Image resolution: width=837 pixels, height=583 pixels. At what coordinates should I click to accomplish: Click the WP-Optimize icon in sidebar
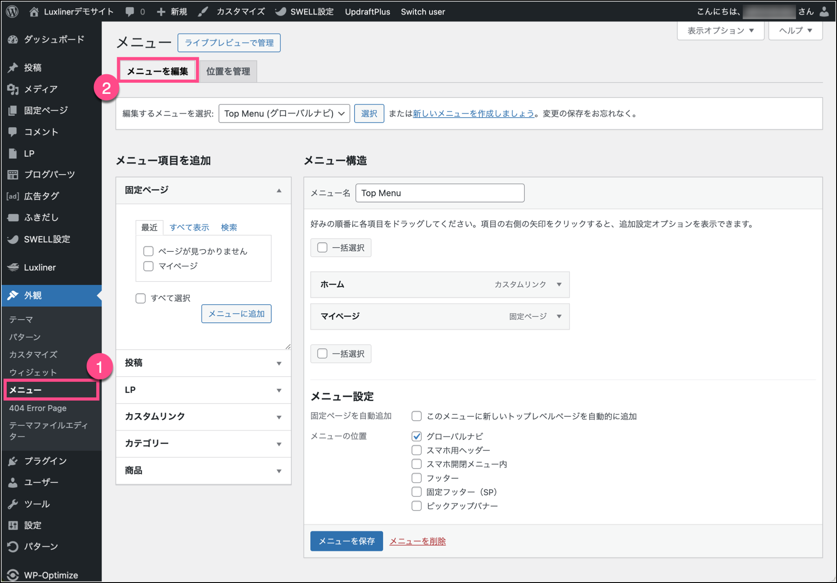[13, 575]
